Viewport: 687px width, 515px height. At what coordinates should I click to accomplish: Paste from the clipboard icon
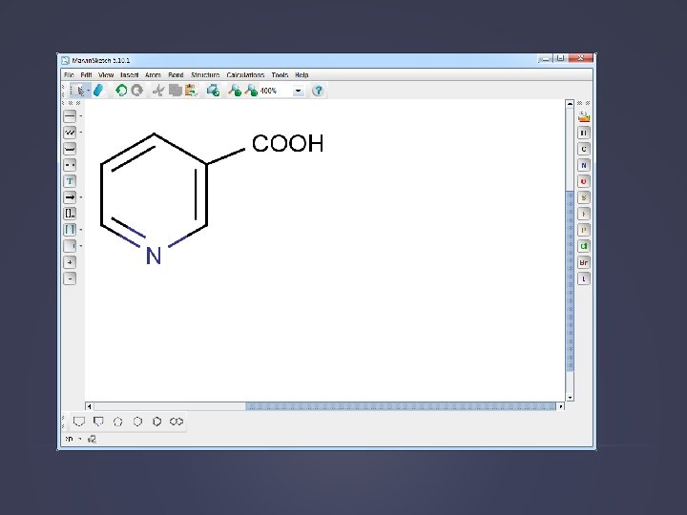[x=192, y=91]
